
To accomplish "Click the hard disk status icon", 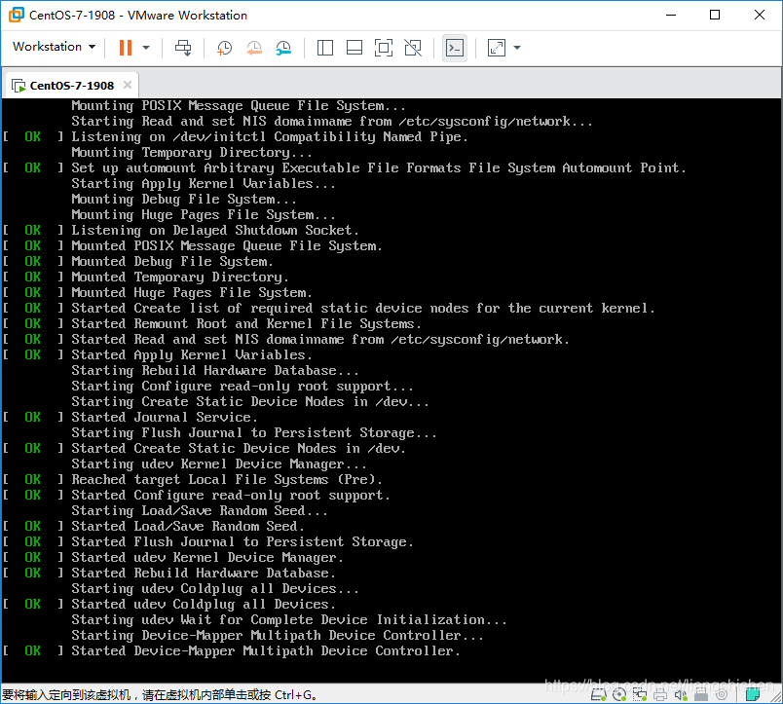I will [599, 694].
